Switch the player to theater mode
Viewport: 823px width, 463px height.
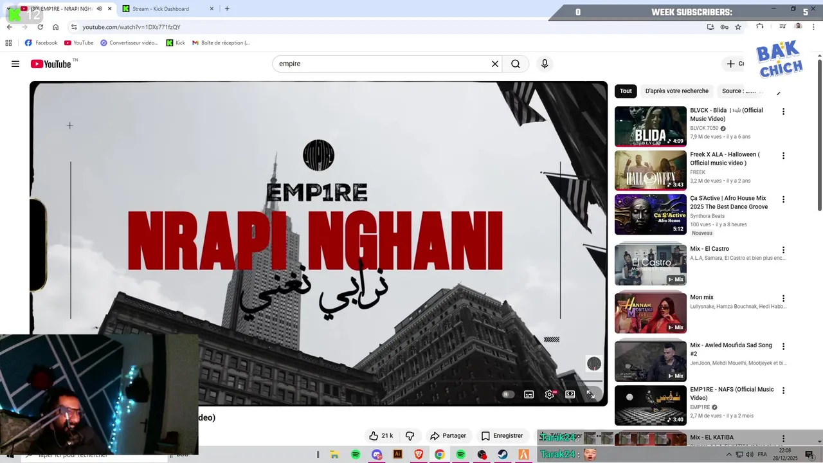tap(570, 394)
